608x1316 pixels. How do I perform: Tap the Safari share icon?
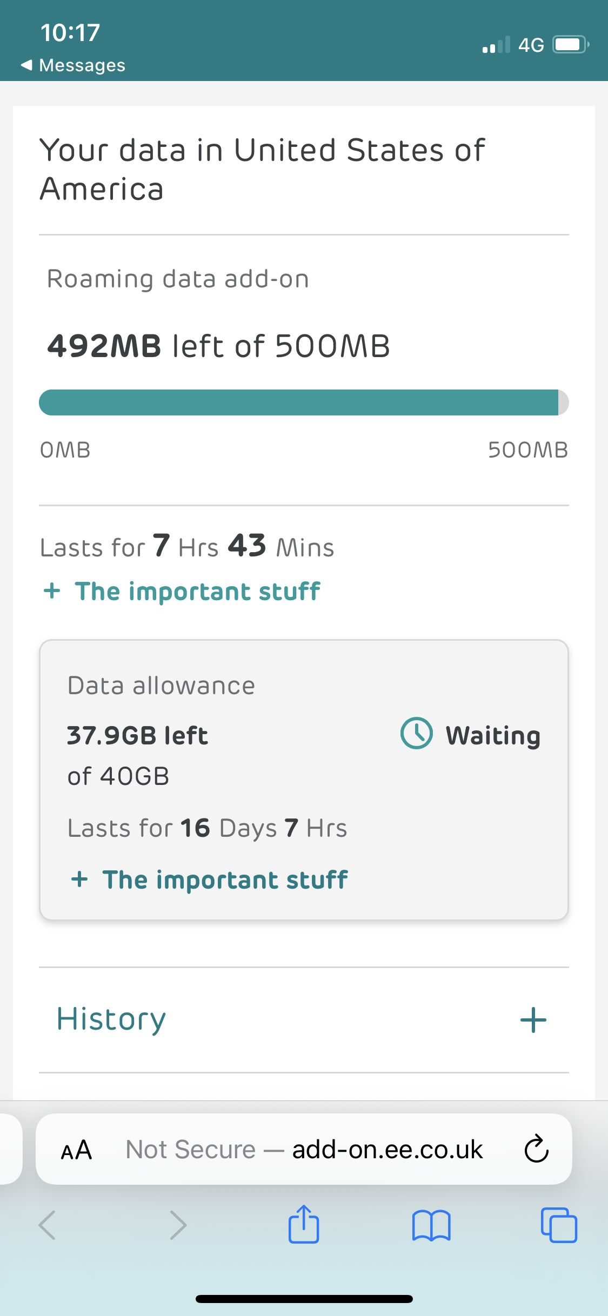pyautogui.click(x=304, y=1224)
